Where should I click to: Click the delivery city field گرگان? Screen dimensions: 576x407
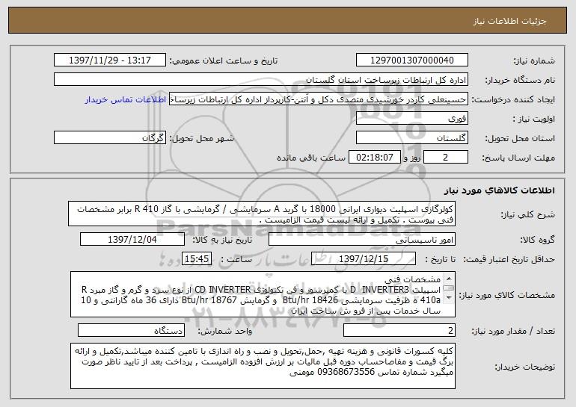tap(110, 138)
